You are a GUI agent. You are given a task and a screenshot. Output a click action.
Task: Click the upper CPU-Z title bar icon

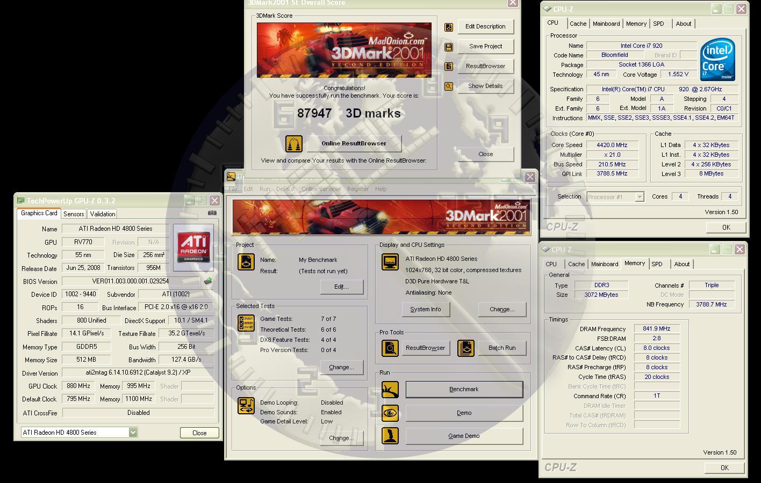[547, 9]
